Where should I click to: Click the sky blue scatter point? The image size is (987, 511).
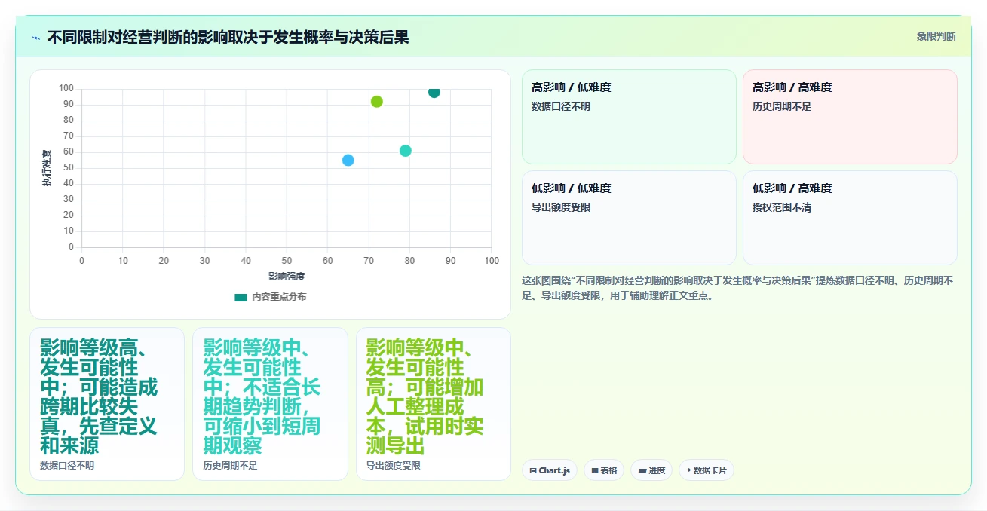pos(348,160)
